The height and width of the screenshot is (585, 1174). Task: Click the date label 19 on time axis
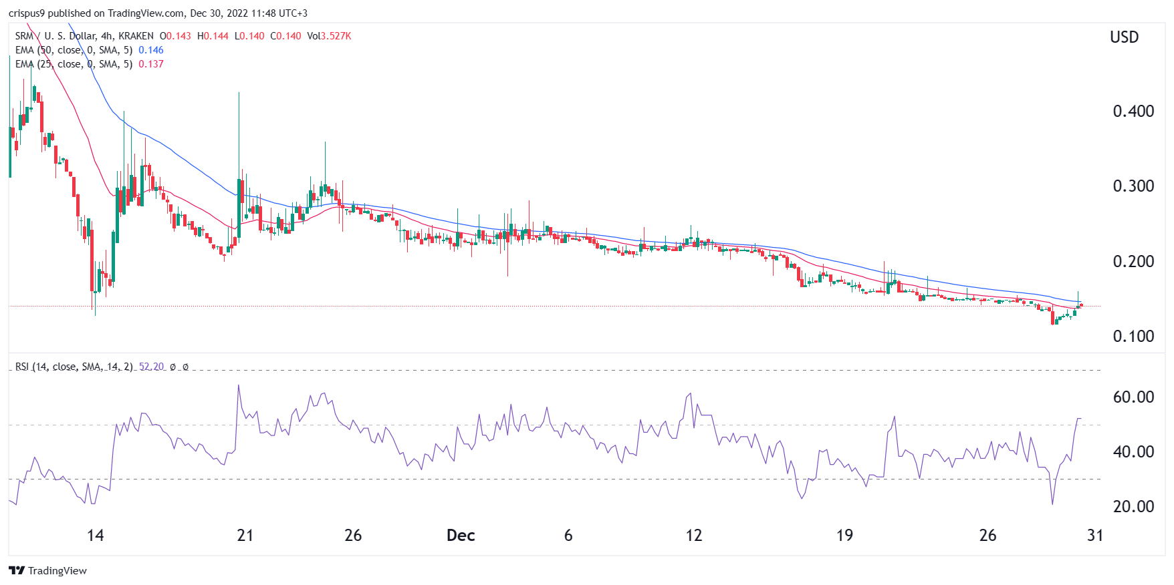[x=844, y=536]
